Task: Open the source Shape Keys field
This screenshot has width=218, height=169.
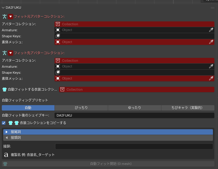Action: (134, 36)
